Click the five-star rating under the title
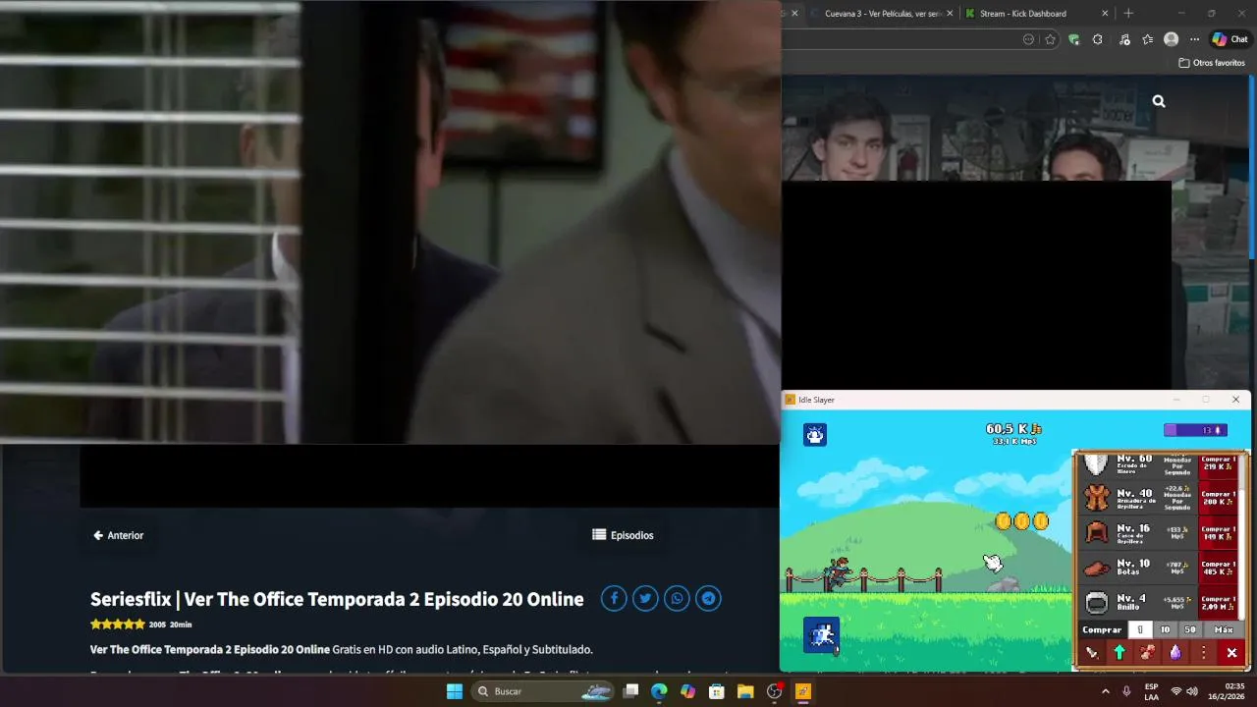The image size is (1257, 707). point(118,625)
